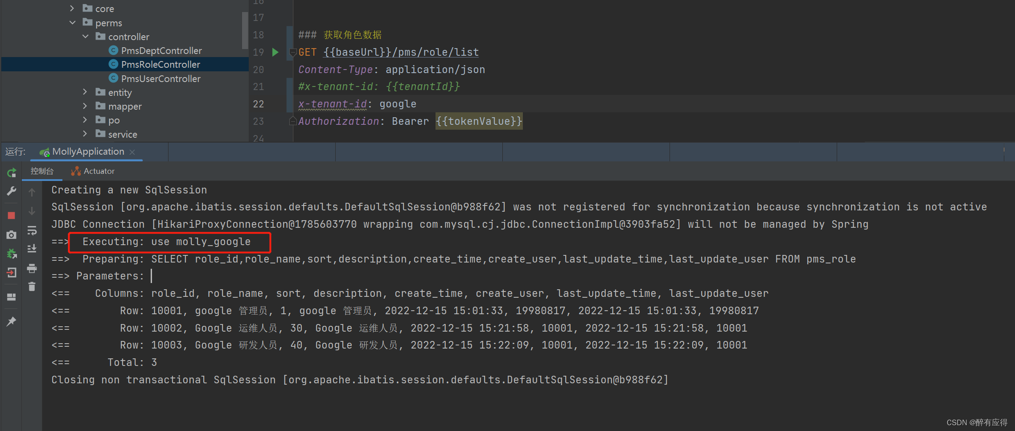Image resolution: width=1015 pixels, height=431 pixels.
Task: Print console output with printer icon
Action: coord(32,268)
